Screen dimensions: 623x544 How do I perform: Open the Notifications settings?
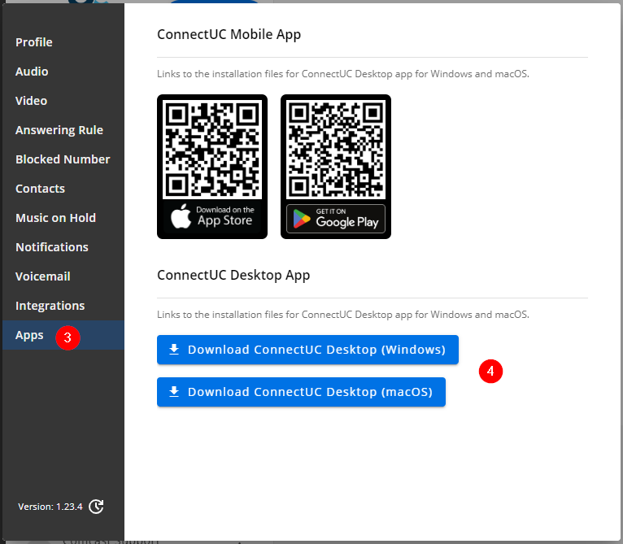[52, 247]
